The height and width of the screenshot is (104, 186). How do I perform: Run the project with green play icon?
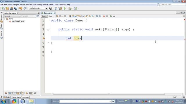tap(65, 8)
